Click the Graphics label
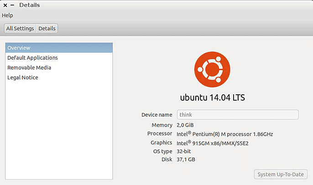Viewport: 313px width, 185px height. [162, 143]
